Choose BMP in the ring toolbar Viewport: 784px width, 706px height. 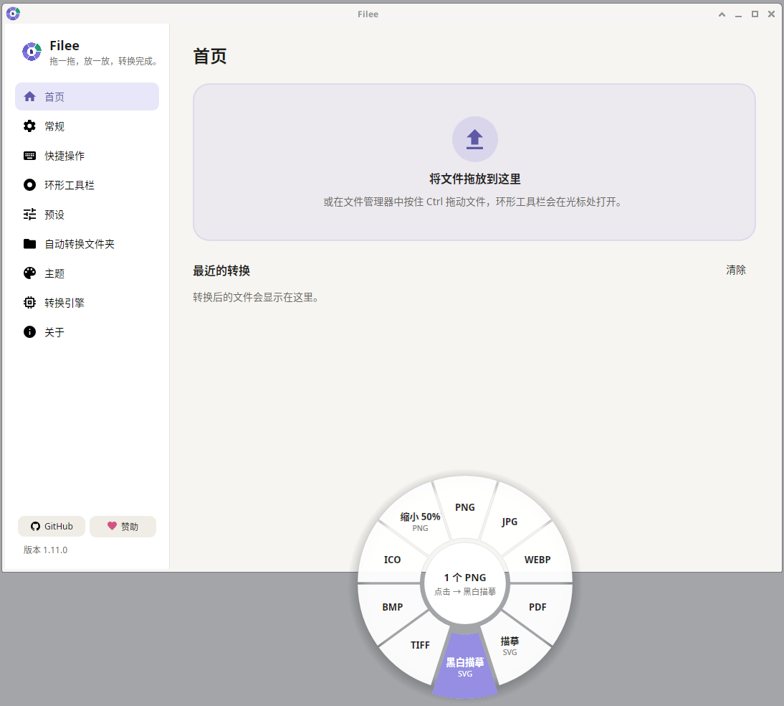tap(393, 607)
